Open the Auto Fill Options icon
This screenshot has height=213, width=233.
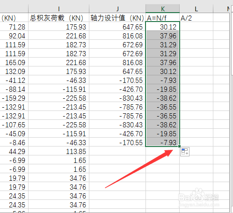click(185, 152)
